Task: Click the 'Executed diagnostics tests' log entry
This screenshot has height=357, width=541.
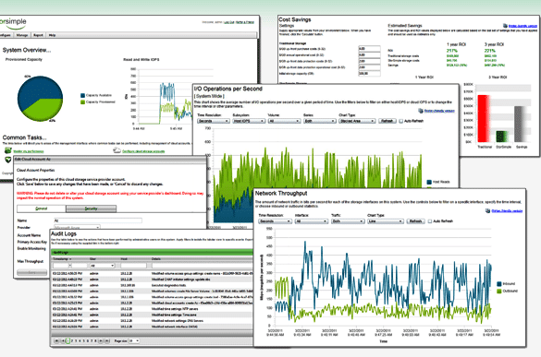Action: point(152,285)
